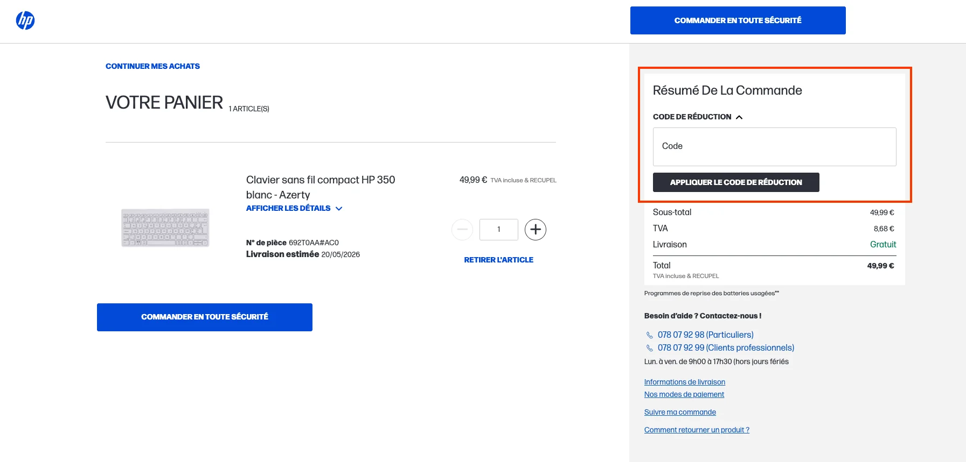Screen dimensions: 966x462
Task: Click the estimated delivery date 20/05/2026
Action: click(x=340, y=254)
